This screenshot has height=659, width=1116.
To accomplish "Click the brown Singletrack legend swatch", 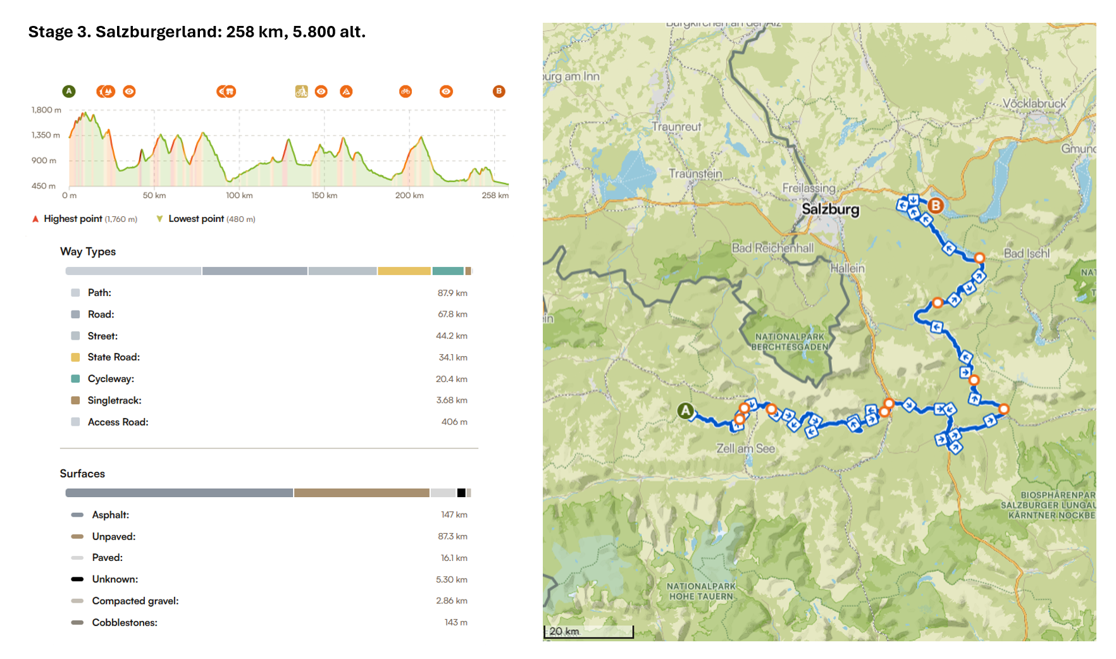I will 75,400.
